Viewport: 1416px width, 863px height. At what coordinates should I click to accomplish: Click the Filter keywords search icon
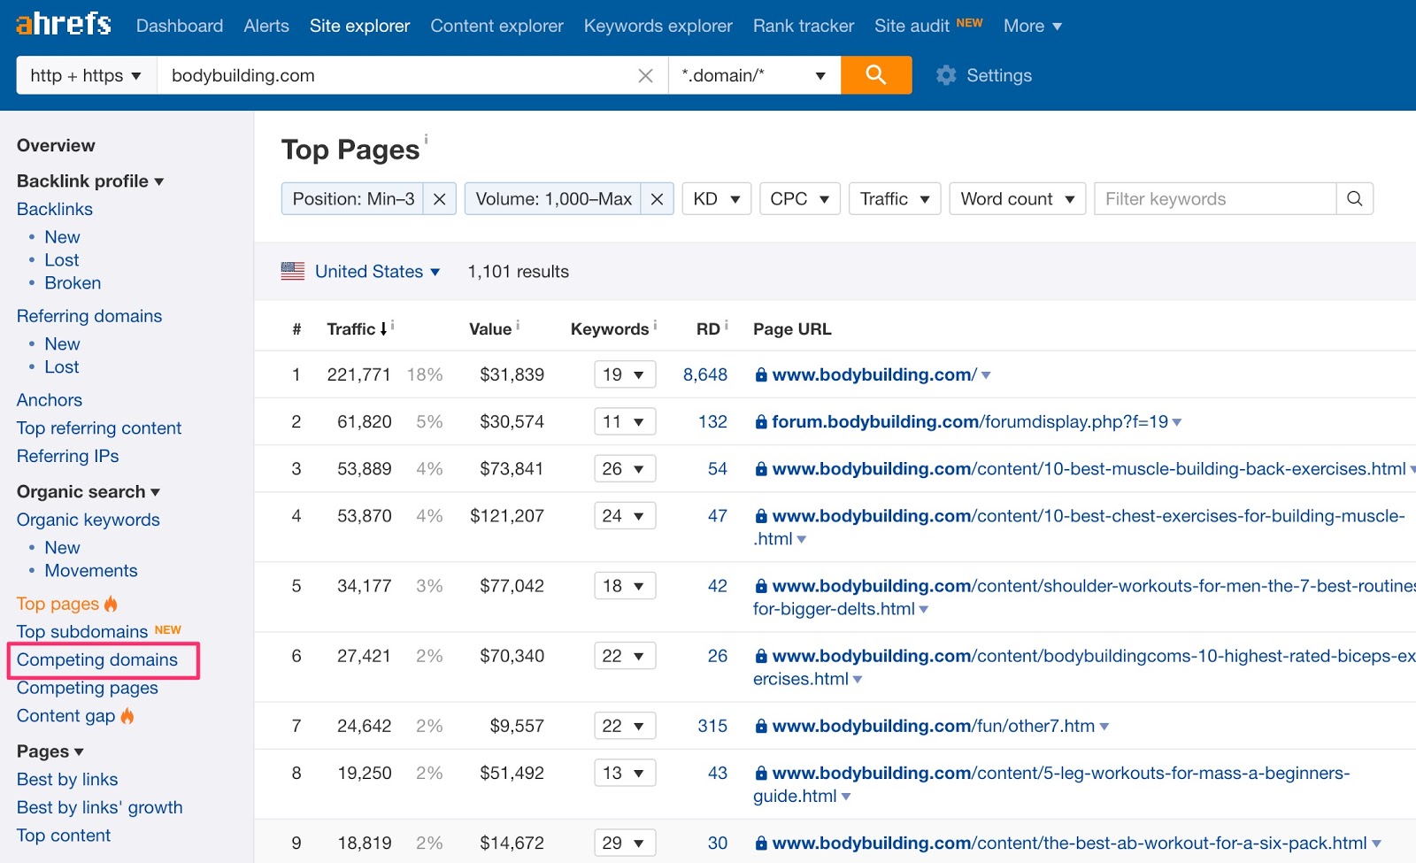[x=1355, y=198]
